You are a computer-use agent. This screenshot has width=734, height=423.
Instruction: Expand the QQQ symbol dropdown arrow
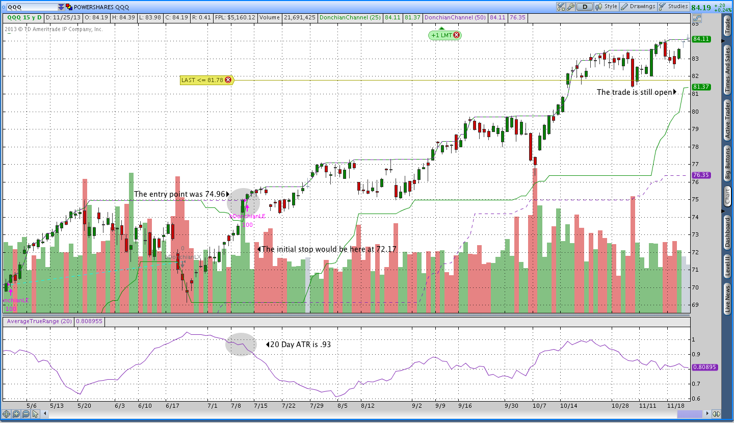[x=61, y=7]
